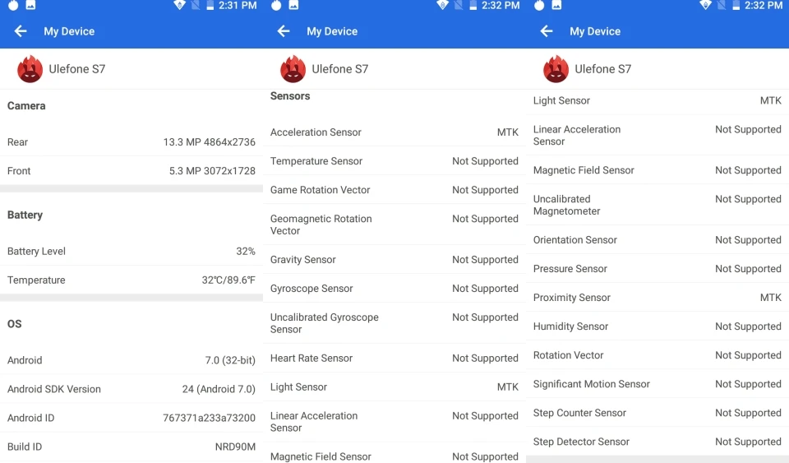Tap the 7.0 (32-bit) value
The width and height of the screenshot is (789, 463).
pos(230,360)
